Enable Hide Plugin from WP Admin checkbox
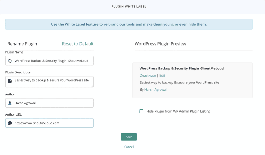This screenshot has height=155, width=265. click(142, 111)
